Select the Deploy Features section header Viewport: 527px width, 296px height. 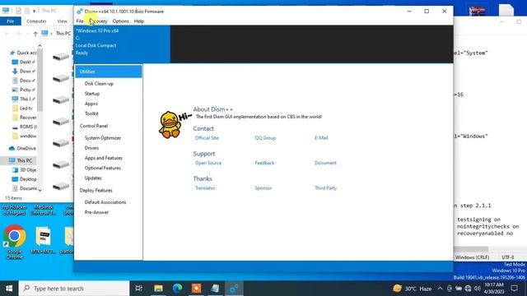(96, 190)
